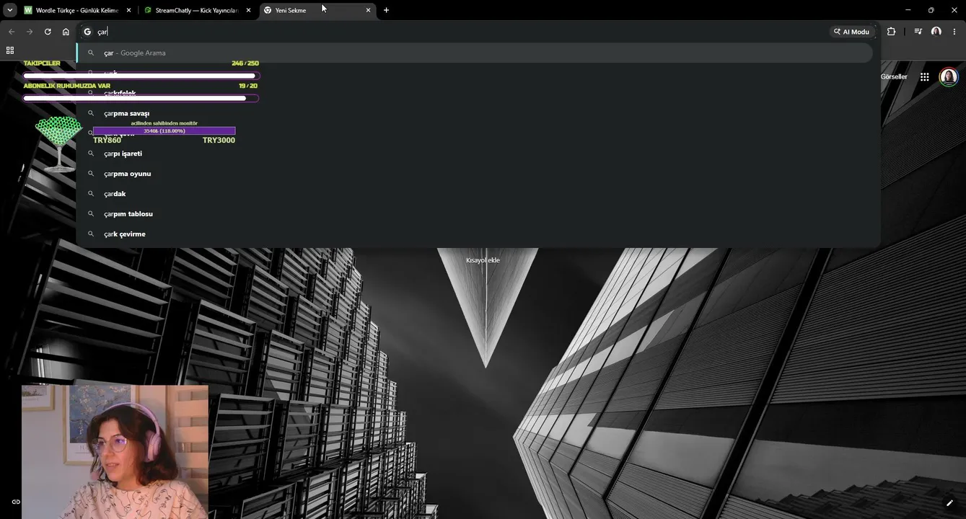966x519 pixels.
Task: Open a new tab with the plus button
Action: [x=386, y=10]
